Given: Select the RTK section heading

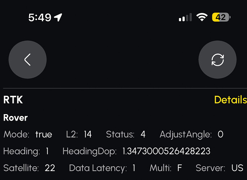Looking at the screenshot, I should point(13,100).
